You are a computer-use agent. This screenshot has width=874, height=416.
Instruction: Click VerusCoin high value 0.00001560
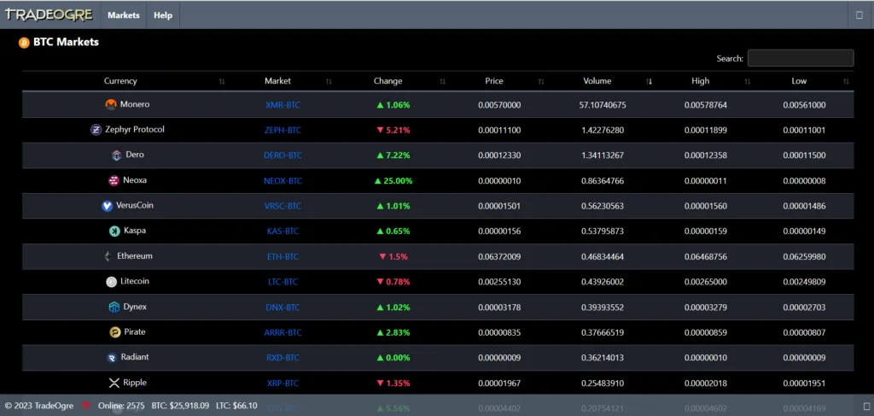(x=706, y=206)
